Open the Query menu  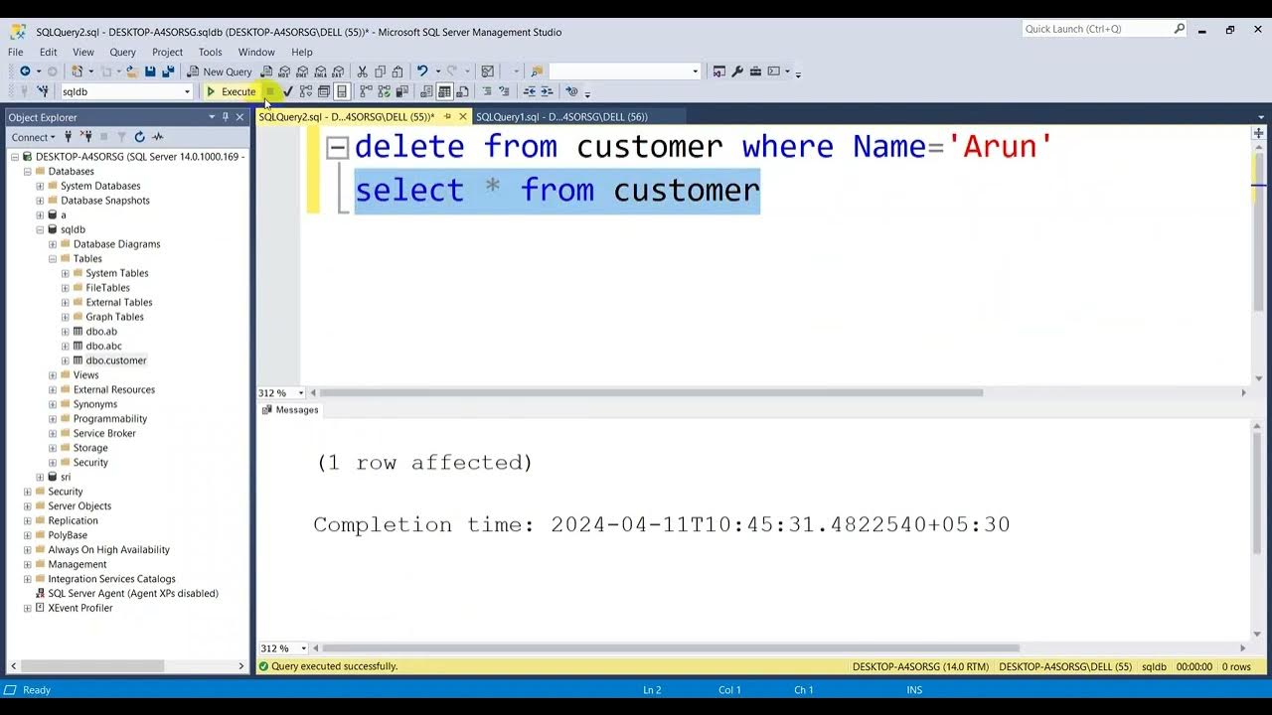[122, 52]
